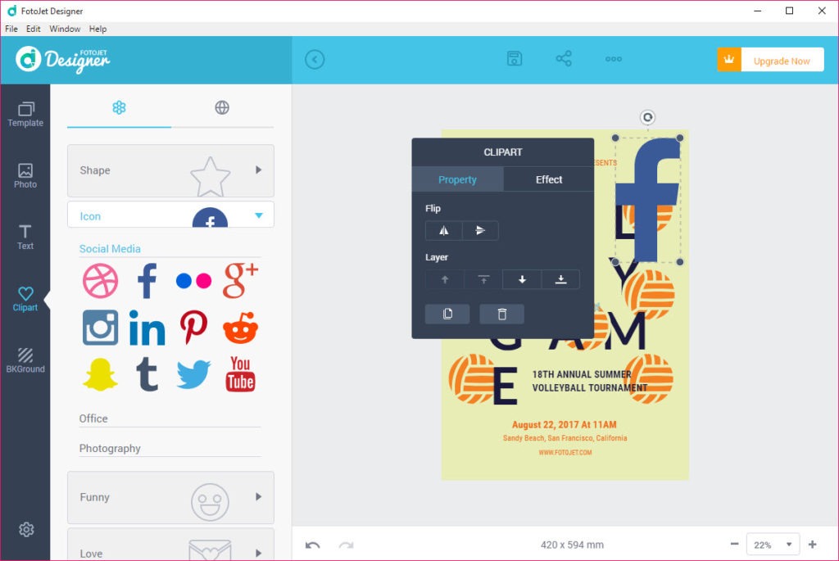Open the Edit menu
Image resolution: width=839 pixels, height=561 pixels.
33,29
